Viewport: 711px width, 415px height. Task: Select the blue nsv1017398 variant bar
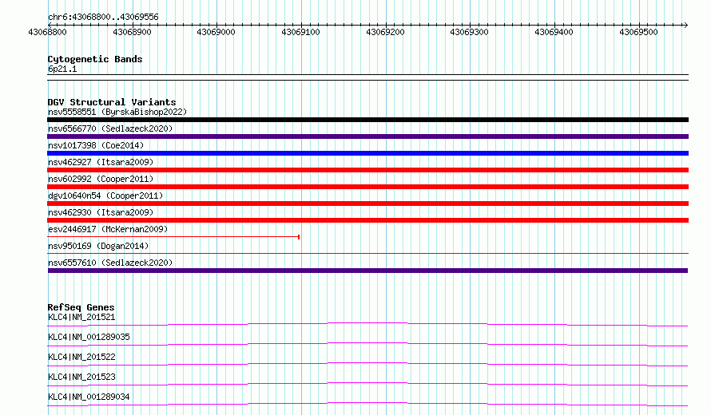point(367,153)
